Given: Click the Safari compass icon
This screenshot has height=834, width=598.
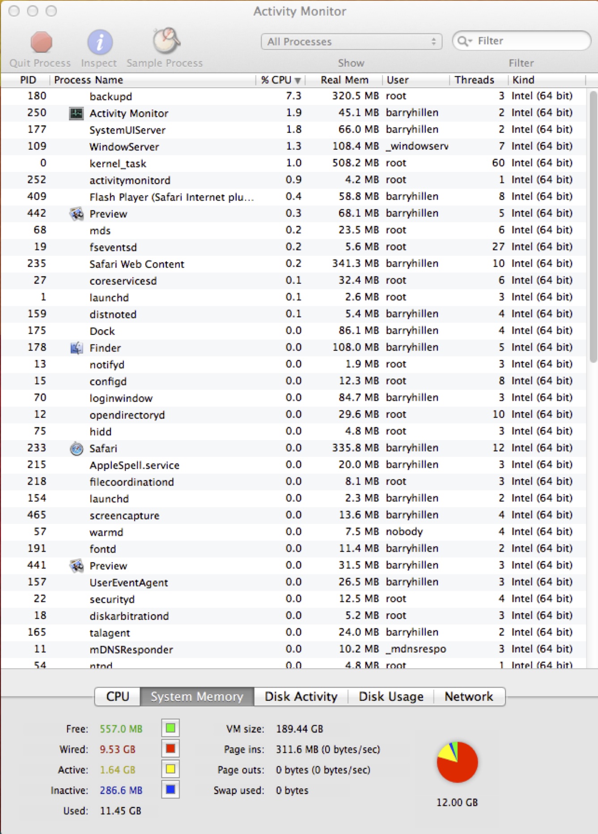Looking at the screenshot, I should [x=76, y=448].
